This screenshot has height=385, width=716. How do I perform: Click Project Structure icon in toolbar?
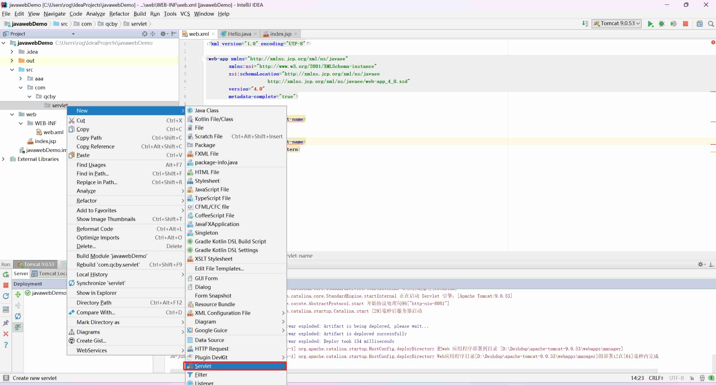(x=699, y=24)
